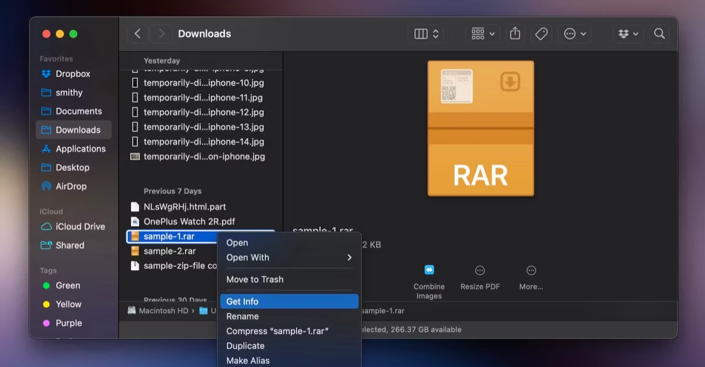Click the Tags icon in toolbar
This screenshot has height=367, width=705.
tap(542, 34)
